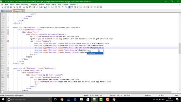Open the Plugins menu
181x102 pixels.
(65, 4)
